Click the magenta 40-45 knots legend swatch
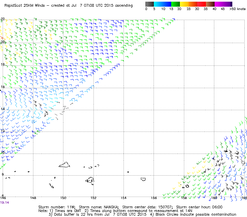The height and width of the screenshot is (217, 247). (219, 4)
